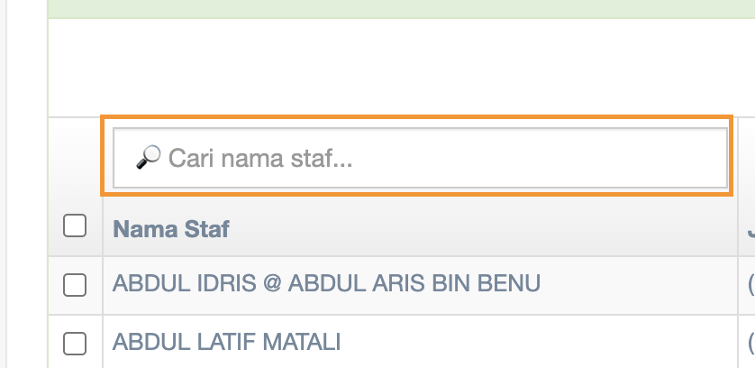Select checkbox for ABDUL IDRIS @ ABDUL ARIS
755x368 pixels.
pos(75,285)
